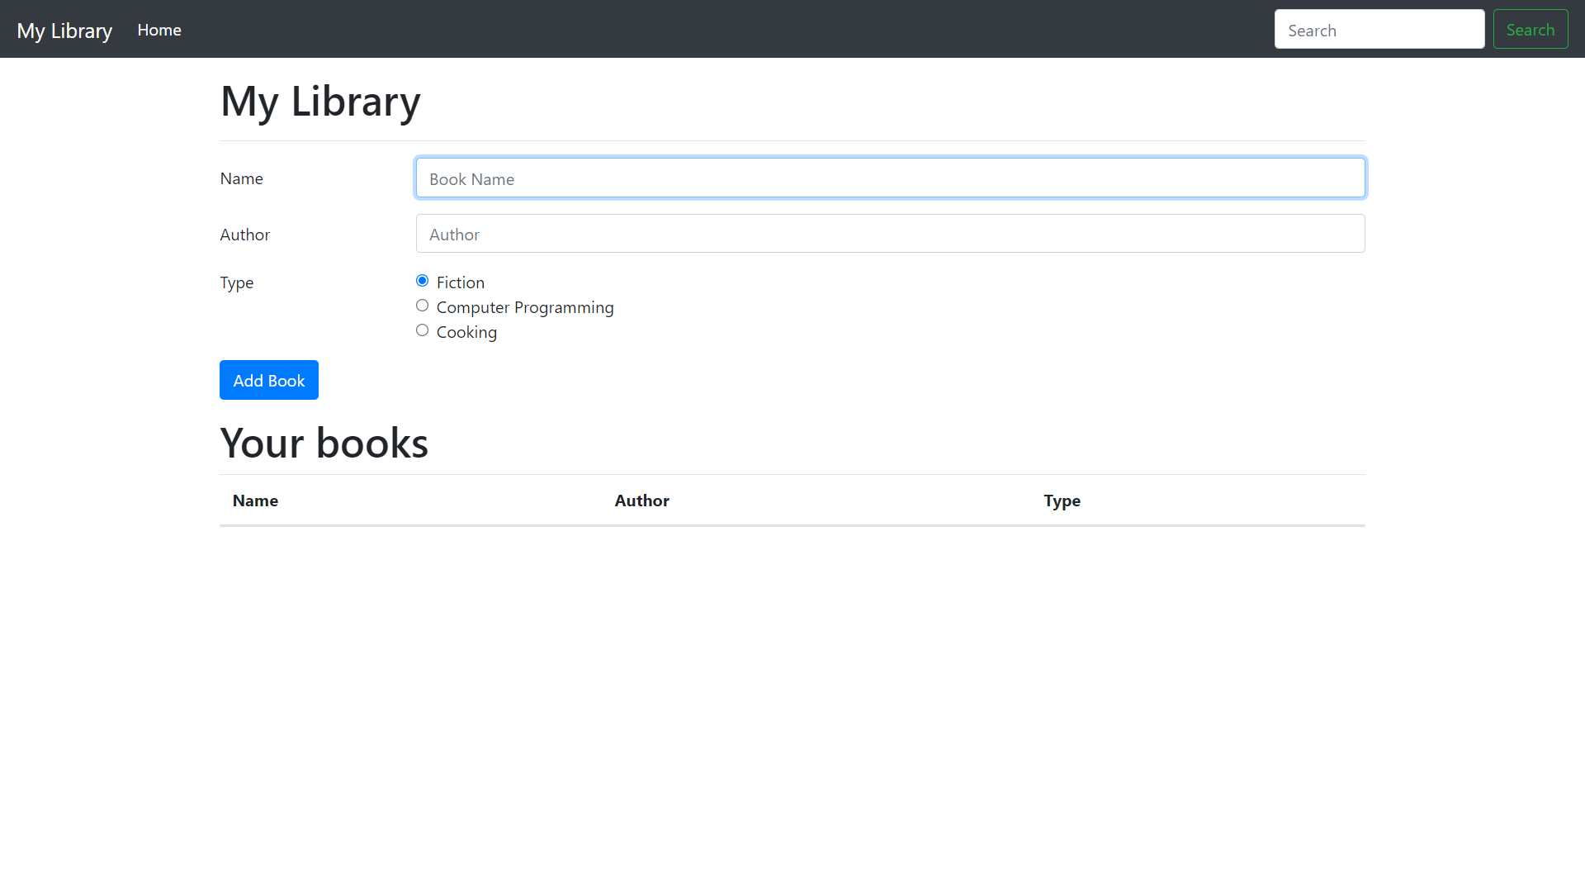Image resolution: width=1585 pixels, height=892 pixels.
Task: Click the navbar Search input box
Action: point(1379,30)
